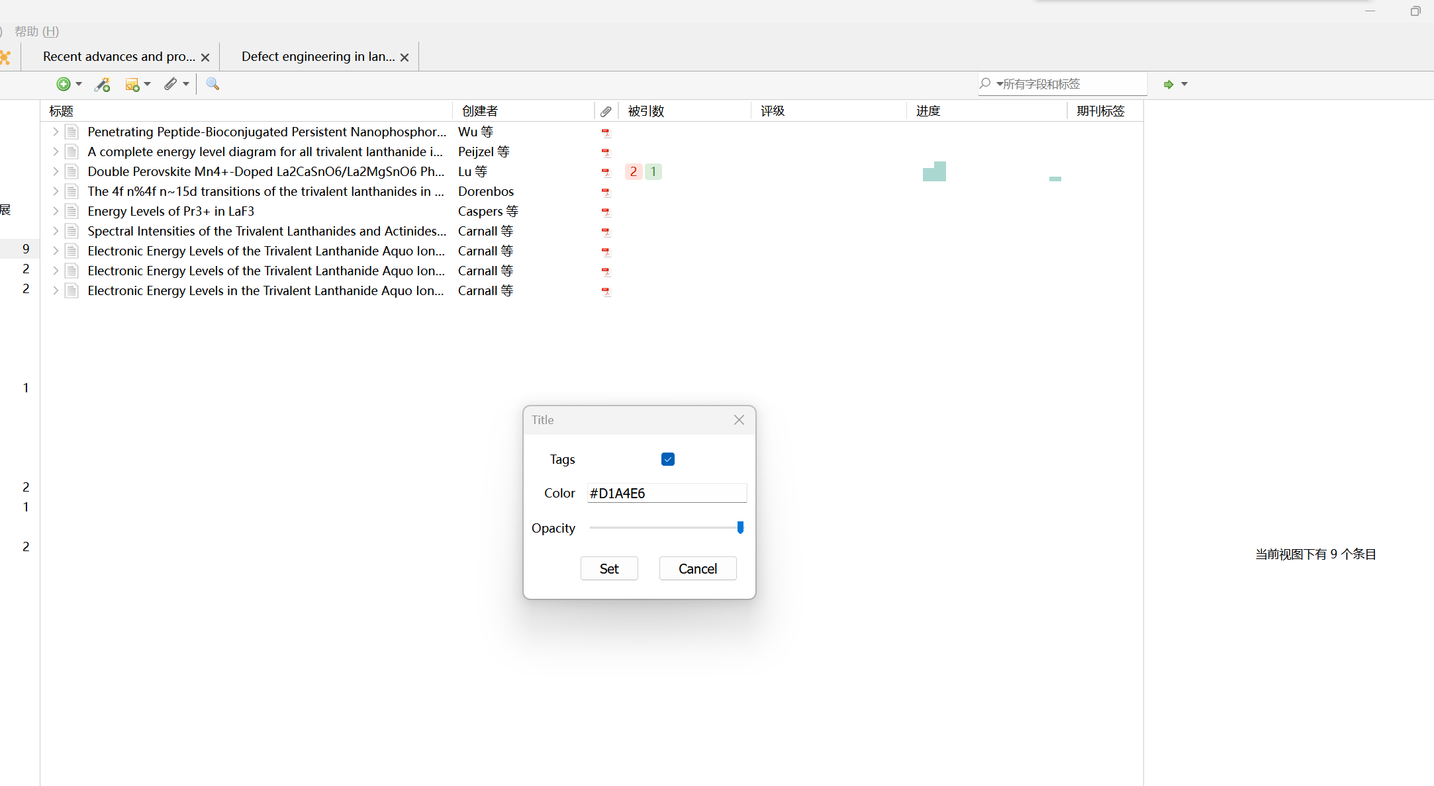The width and height of the screenshot is (1434, 786).
Task: Expand the Penetrating Peptide-Bioconjugated item
Action: [56, 132]
